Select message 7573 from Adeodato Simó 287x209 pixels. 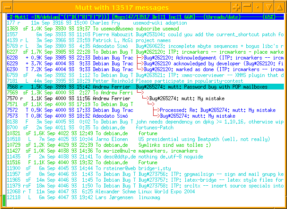[146, 116]
